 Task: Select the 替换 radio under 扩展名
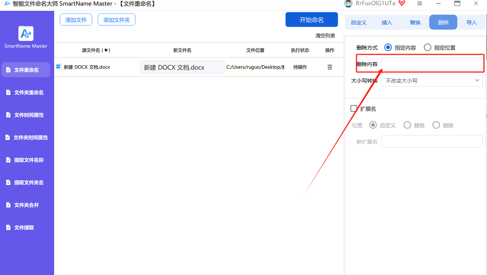coord(407,125)
